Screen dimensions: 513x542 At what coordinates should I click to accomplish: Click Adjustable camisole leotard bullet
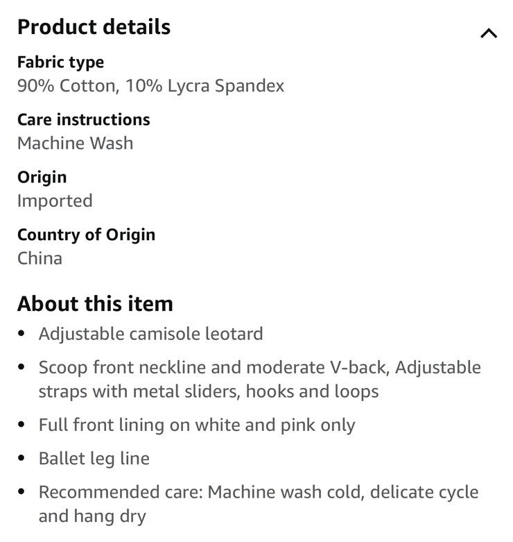pyautogui.click(x=151, y=334)
